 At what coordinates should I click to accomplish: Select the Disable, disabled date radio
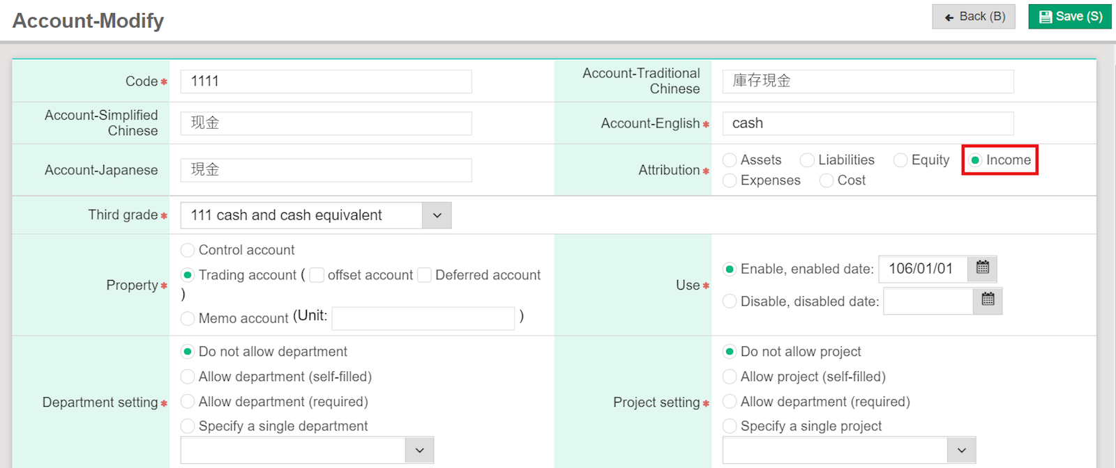(x=730, y=301)
